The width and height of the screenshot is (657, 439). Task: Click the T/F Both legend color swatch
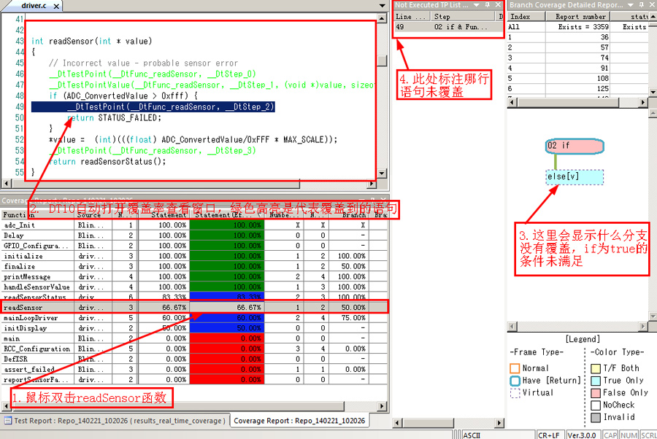(596, 369)
